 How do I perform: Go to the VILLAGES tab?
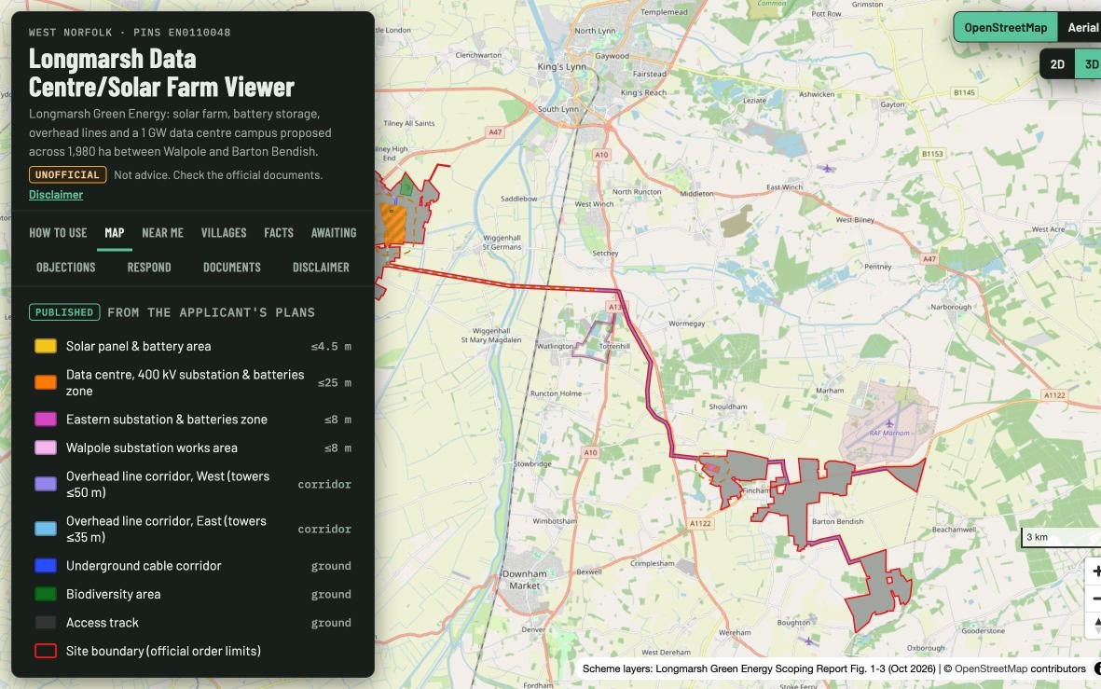pos(224,232)
